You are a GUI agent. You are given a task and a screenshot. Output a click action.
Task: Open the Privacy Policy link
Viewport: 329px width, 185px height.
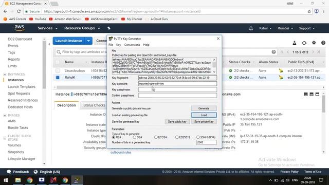[x=289, y=172]
